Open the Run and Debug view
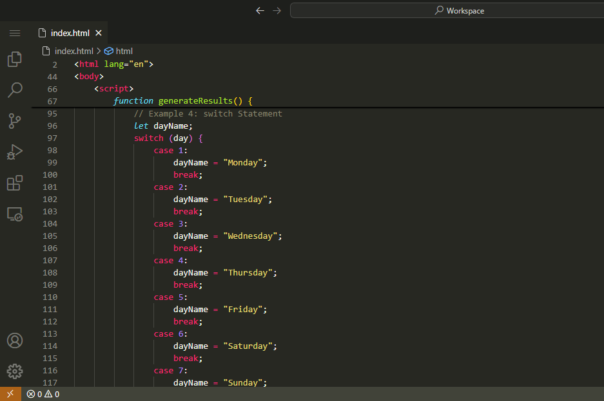The width and height of the screenshot is (604, 401). (15, 152)
